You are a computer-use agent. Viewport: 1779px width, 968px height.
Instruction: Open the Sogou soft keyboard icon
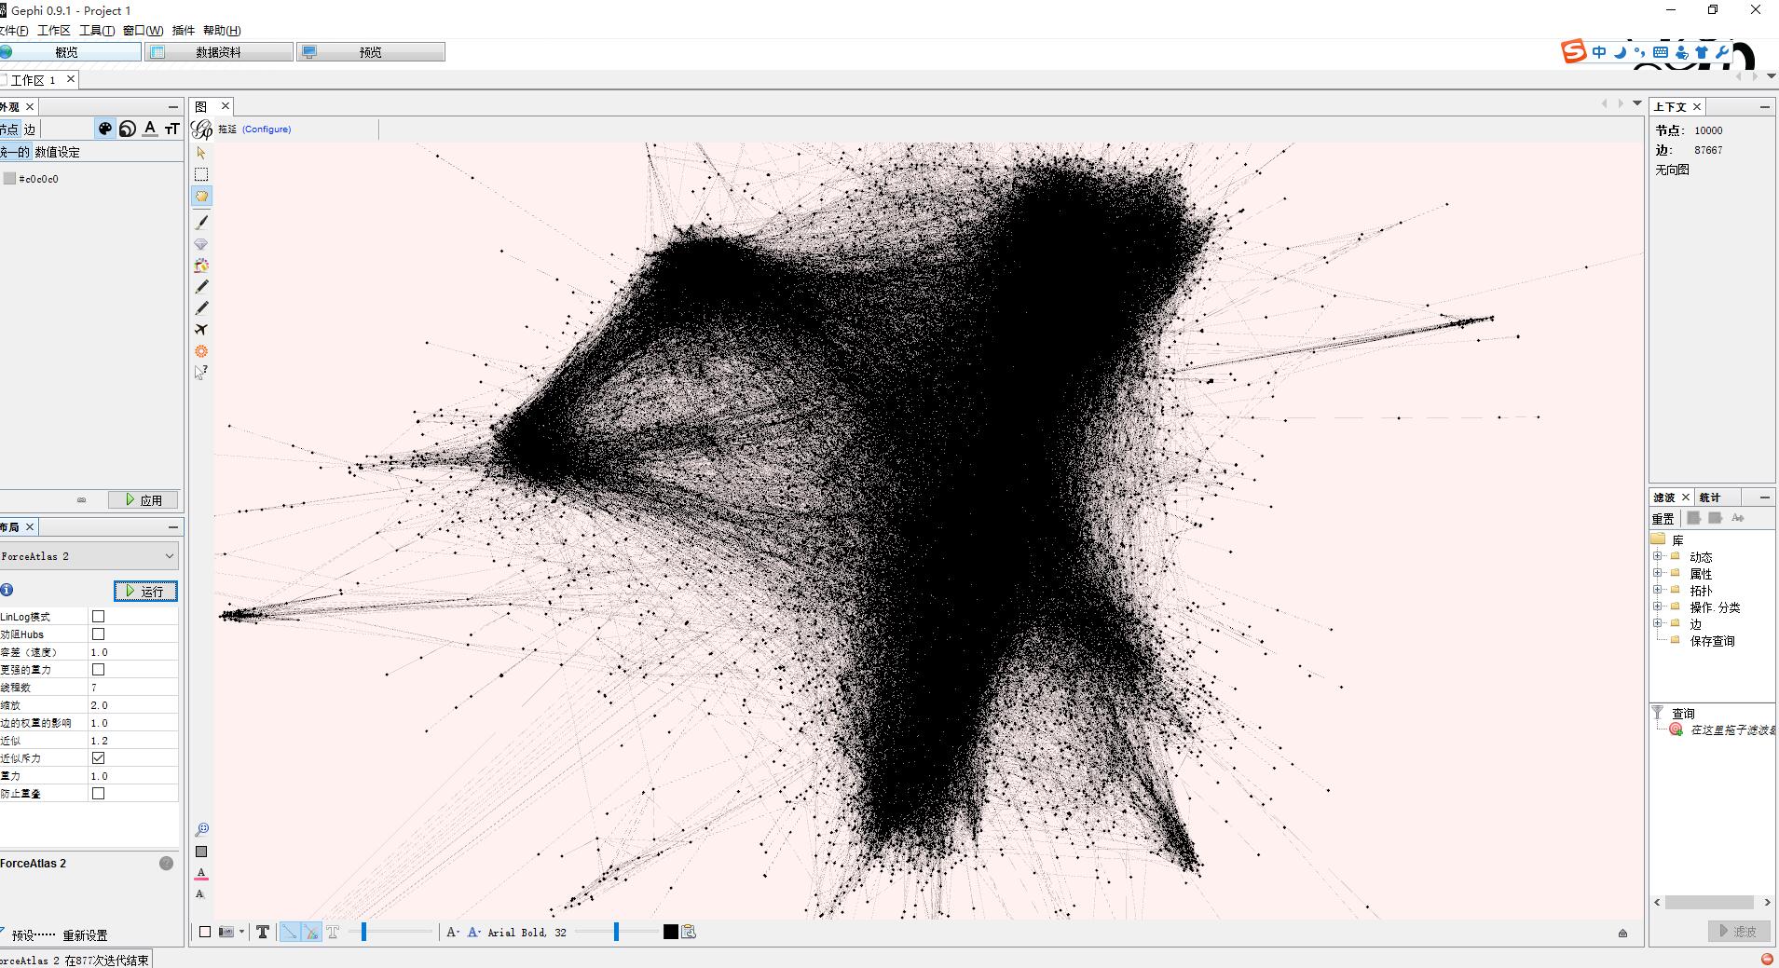point(1661,53)
